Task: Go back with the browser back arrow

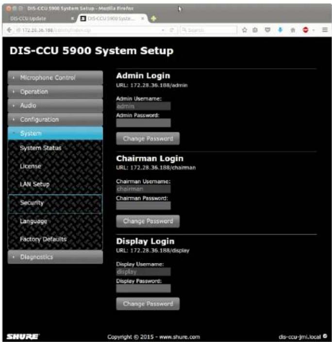Action: (x=9, y=30)
